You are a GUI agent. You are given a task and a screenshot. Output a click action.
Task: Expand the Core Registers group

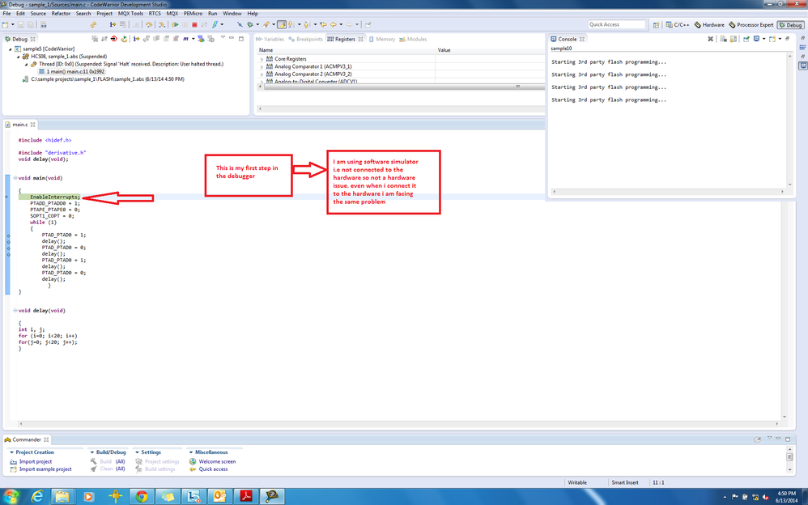[x=262, y=59]
